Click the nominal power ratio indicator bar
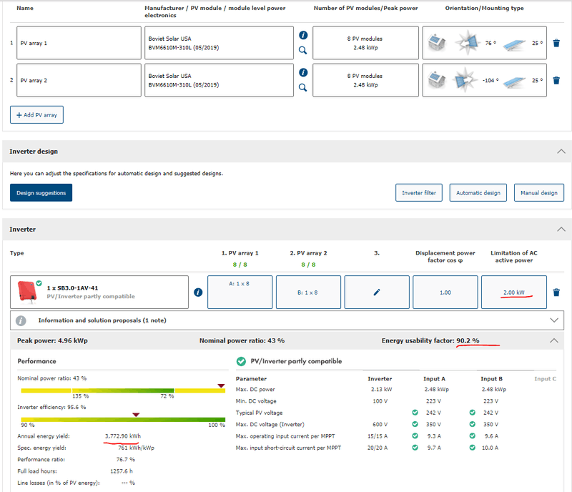The height and width of the screenshot is (492, 572). pyautogui.click(x=122, y=390)
